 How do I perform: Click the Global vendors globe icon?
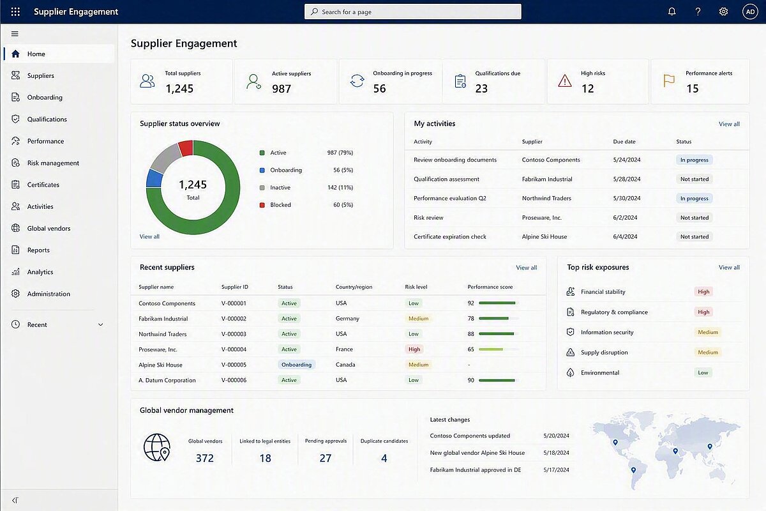click(15, 228)
